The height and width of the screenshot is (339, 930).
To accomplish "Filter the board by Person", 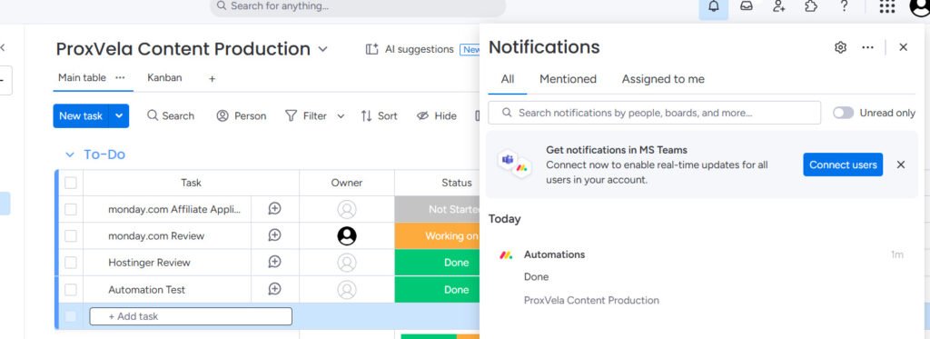I will [x=241, y=115].
